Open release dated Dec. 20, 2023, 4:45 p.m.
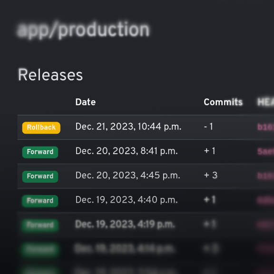The width and height of the screenshot is (274, 274). (x=128, y=175)
